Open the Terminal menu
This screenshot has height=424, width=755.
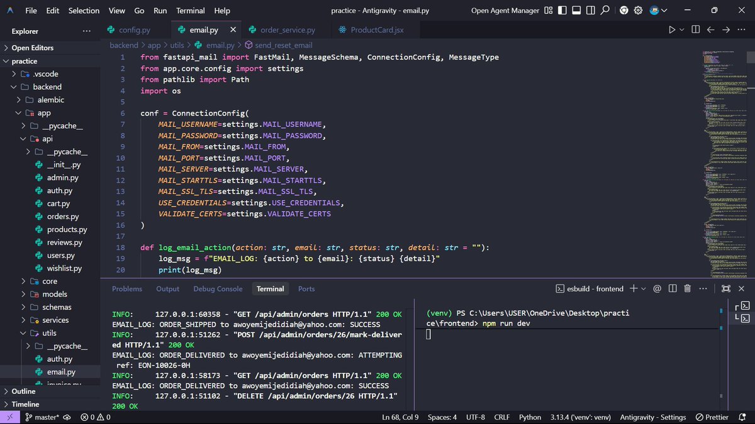[191, 11]
